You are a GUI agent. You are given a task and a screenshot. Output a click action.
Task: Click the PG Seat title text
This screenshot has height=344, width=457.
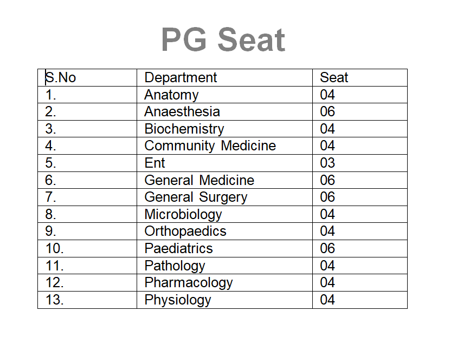(x=223, y=41)
